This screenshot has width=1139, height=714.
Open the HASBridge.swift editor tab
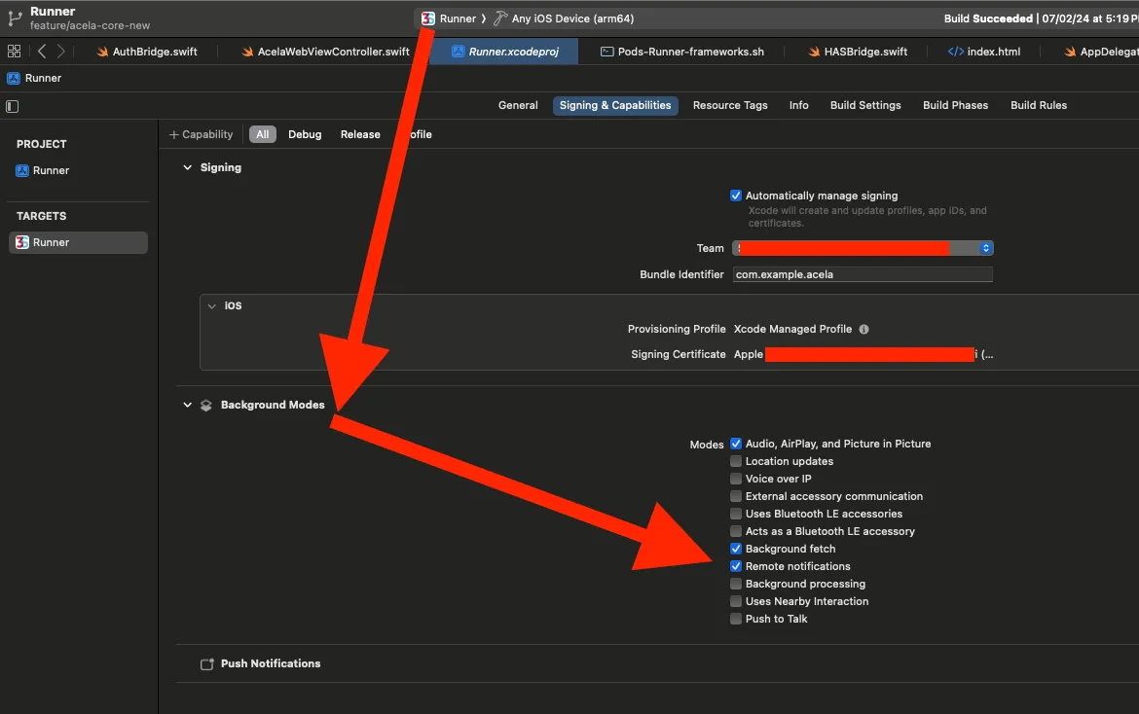tap(858, 52)
